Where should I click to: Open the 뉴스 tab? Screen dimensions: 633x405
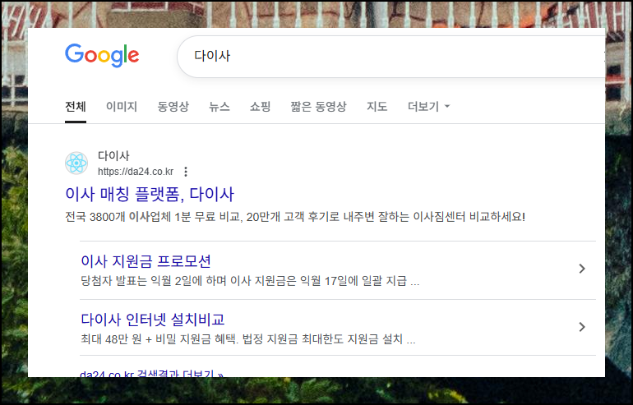pos(219,107)
